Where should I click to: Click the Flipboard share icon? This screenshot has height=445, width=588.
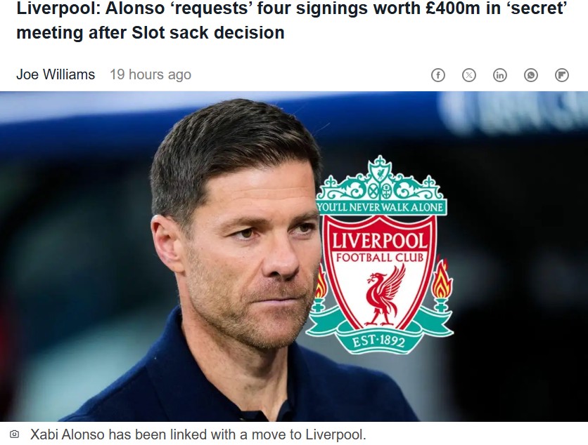pos(562,75)
